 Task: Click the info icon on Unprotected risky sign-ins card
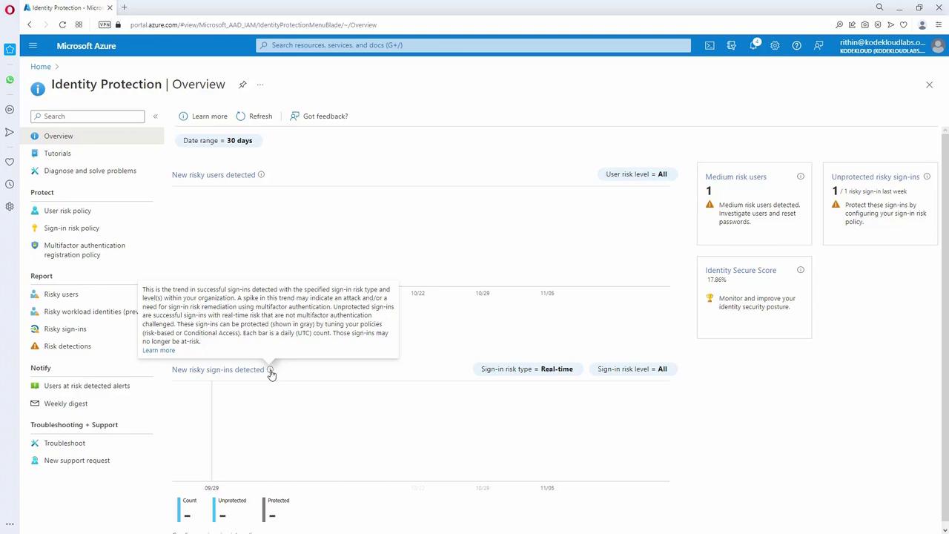click(x=927, y=177)
